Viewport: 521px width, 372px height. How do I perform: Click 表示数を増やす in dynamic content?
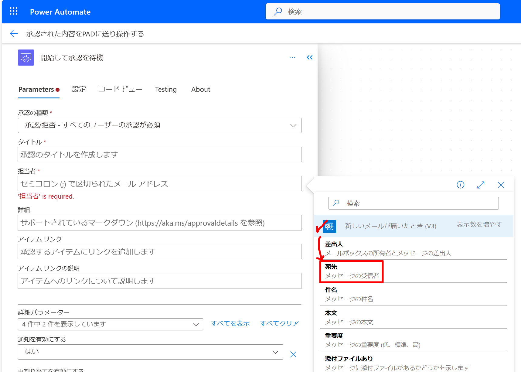tap(479, 224)
